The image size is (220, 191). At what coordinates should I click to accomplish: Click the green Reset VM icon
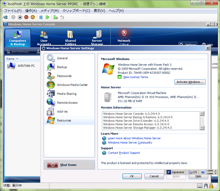click(47, 17)
